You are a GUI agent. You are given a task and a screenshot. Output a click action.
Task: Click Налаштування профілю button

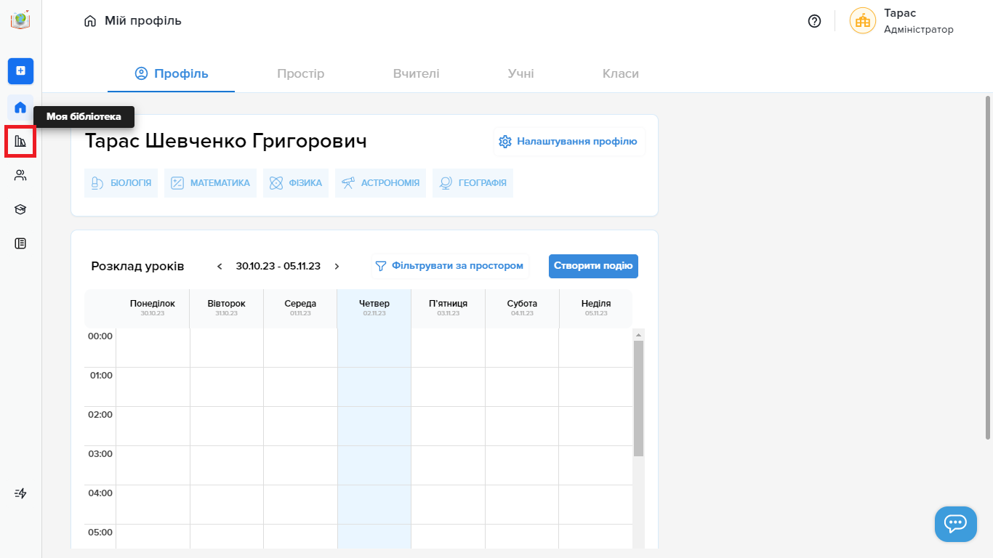pyautogui.click(x=568, y=142)
